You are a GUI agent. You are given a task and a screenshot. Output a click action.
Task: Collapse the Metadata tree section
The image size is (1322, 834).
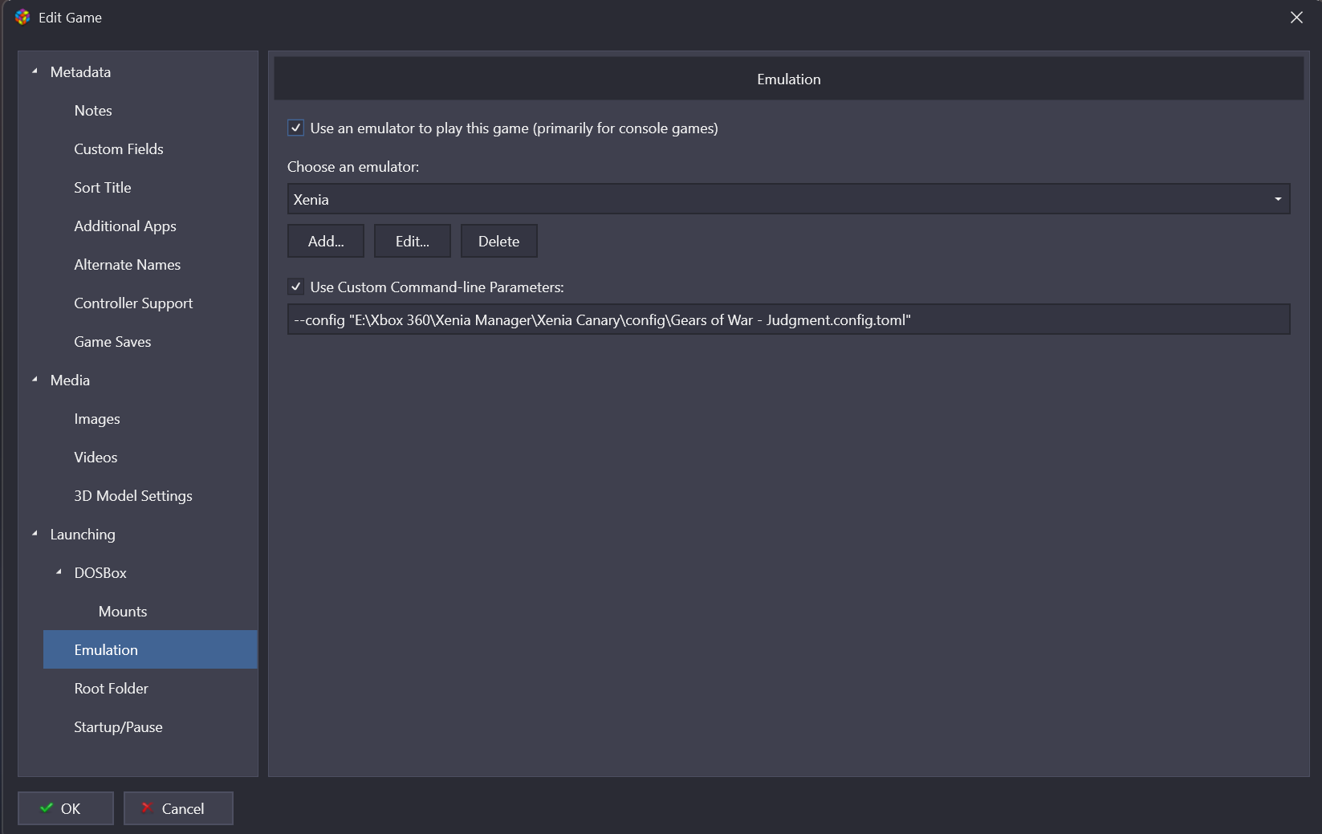click(x=35, y=72)
